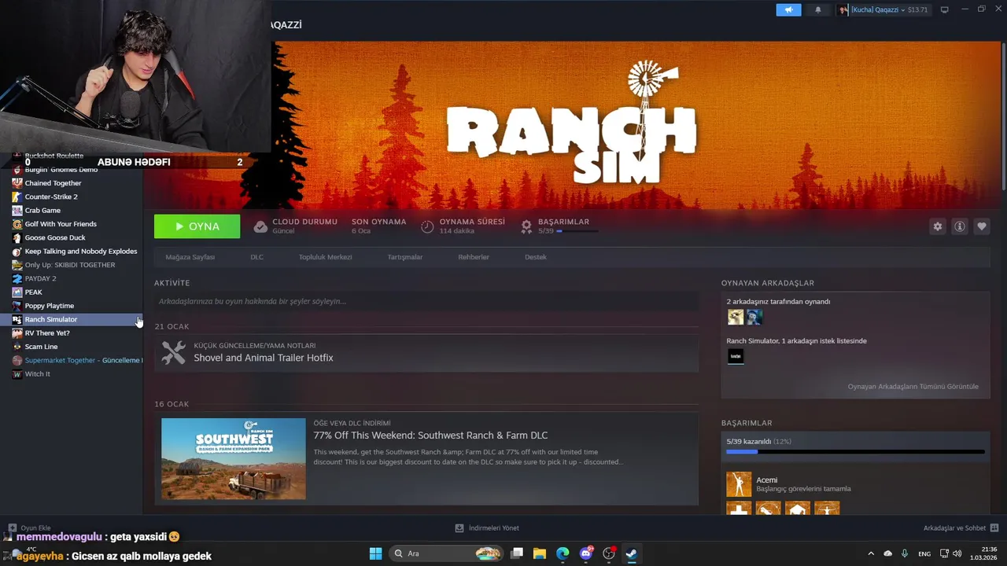Screen dimensions: 1007x566
Task: Click the Başarımlar cog icon
Action: 526,226
